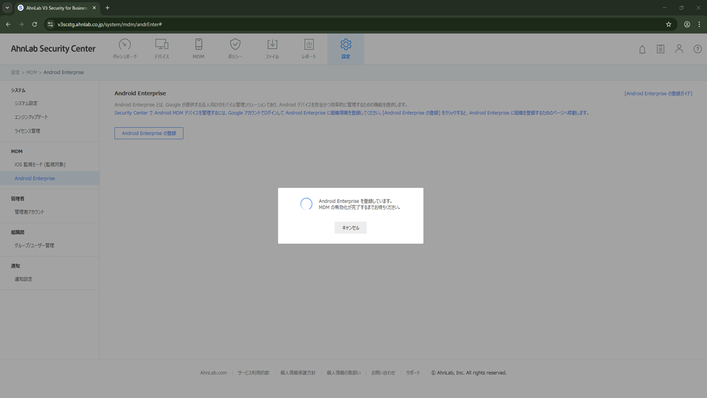
Task: Reload the page with refresh icon
Action: click(x=35, y=25)
